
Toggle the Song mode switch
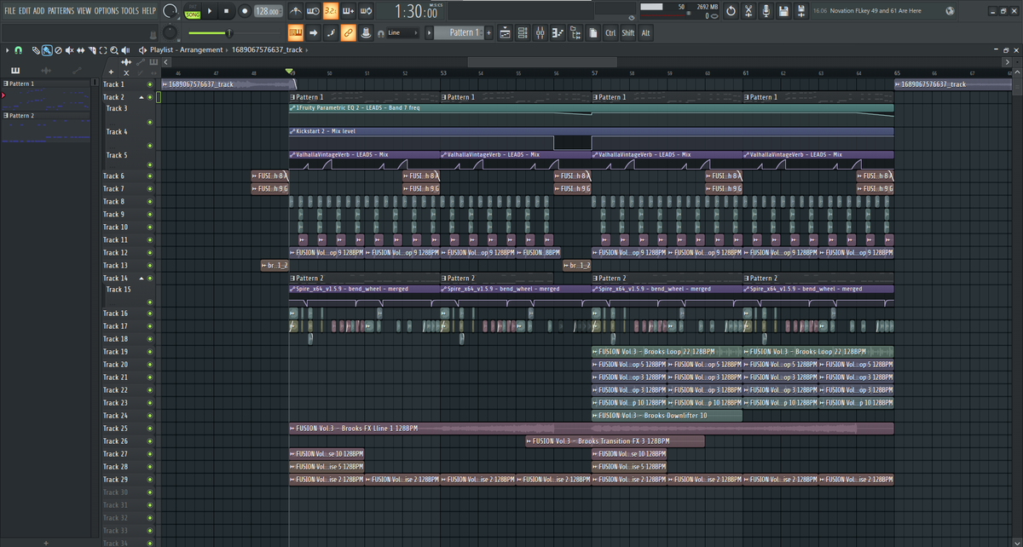tap(193, 11)
